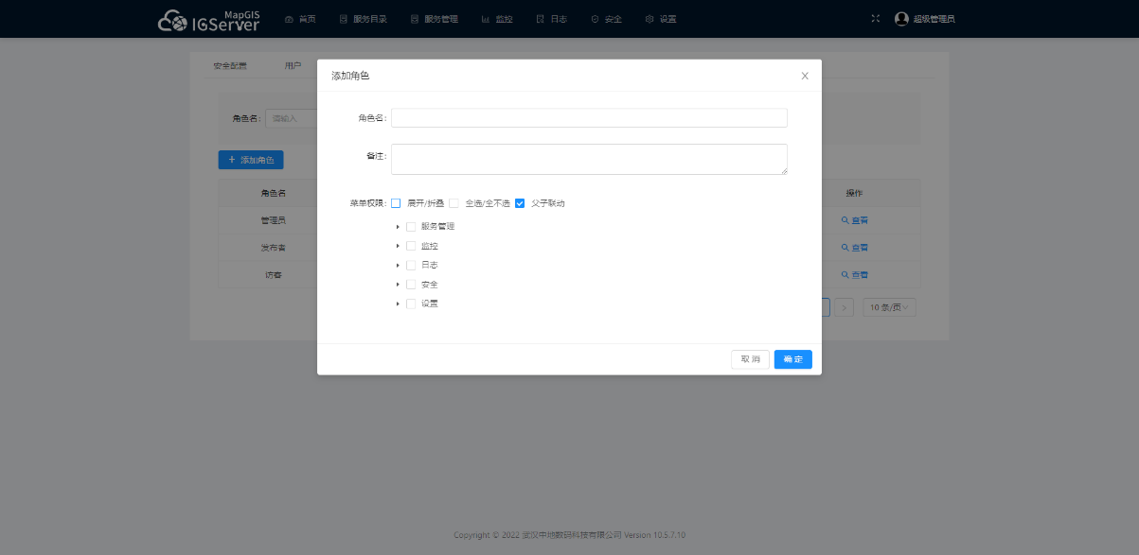Expand the 服务管理 tree node arrow
The image size is (1139, 555).
pos(398,227)
